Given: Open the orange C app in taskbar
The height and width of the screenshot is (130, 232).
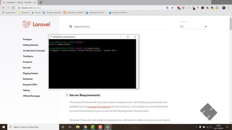Looking at the screenshot, I should tap(100, 127).
